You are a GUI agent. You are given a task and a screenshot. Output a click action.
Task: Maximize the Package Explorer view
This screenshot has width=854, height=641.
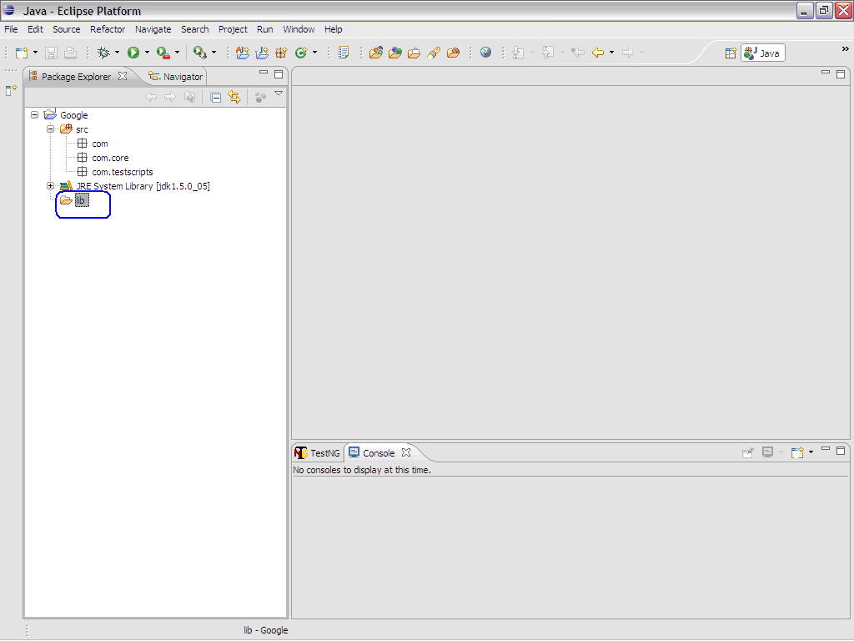click(279, 74)
